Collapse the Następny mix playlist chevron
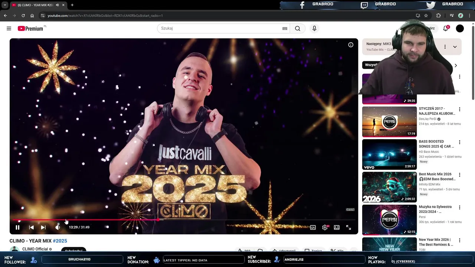This screenshot has width=475, height=267. tap(455, 47)
